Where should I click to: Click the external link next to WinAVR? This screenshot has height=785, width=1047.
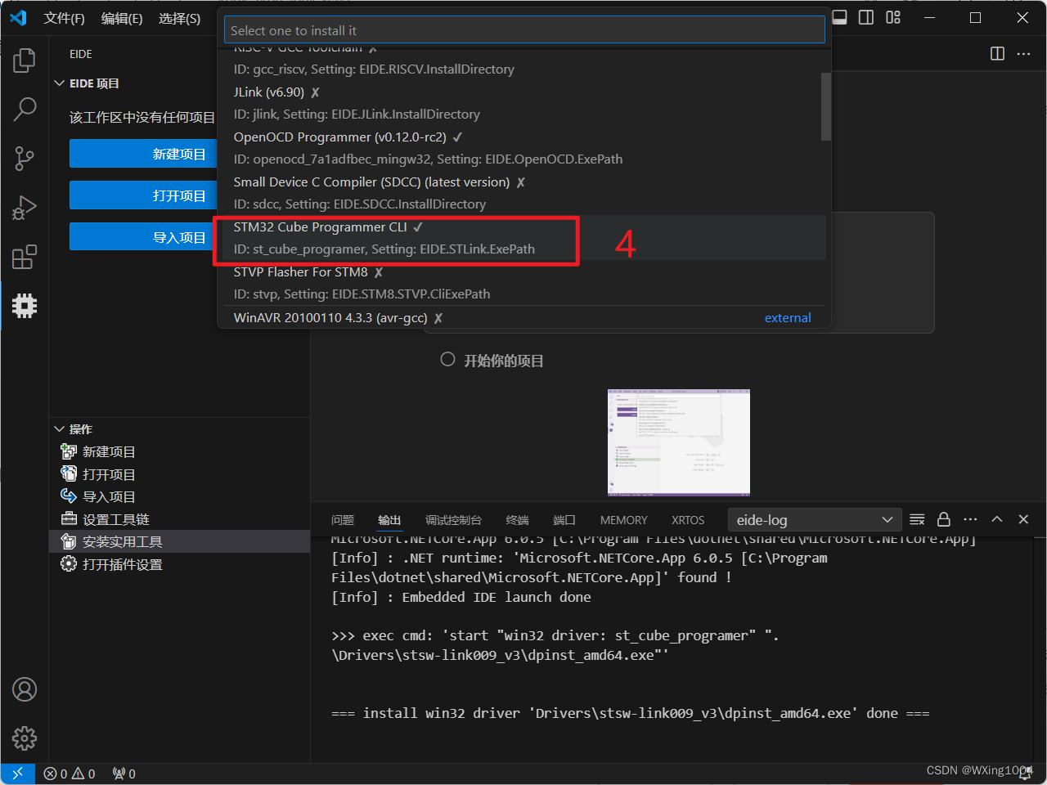pos(787,317)
